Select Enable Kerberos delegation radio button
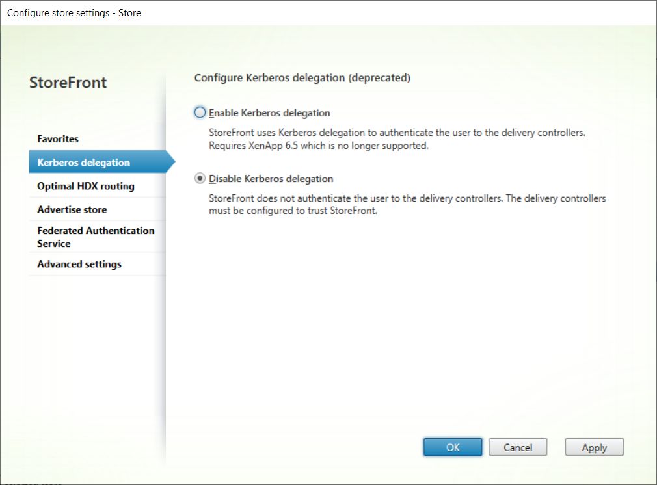 (x=200, y=112)
